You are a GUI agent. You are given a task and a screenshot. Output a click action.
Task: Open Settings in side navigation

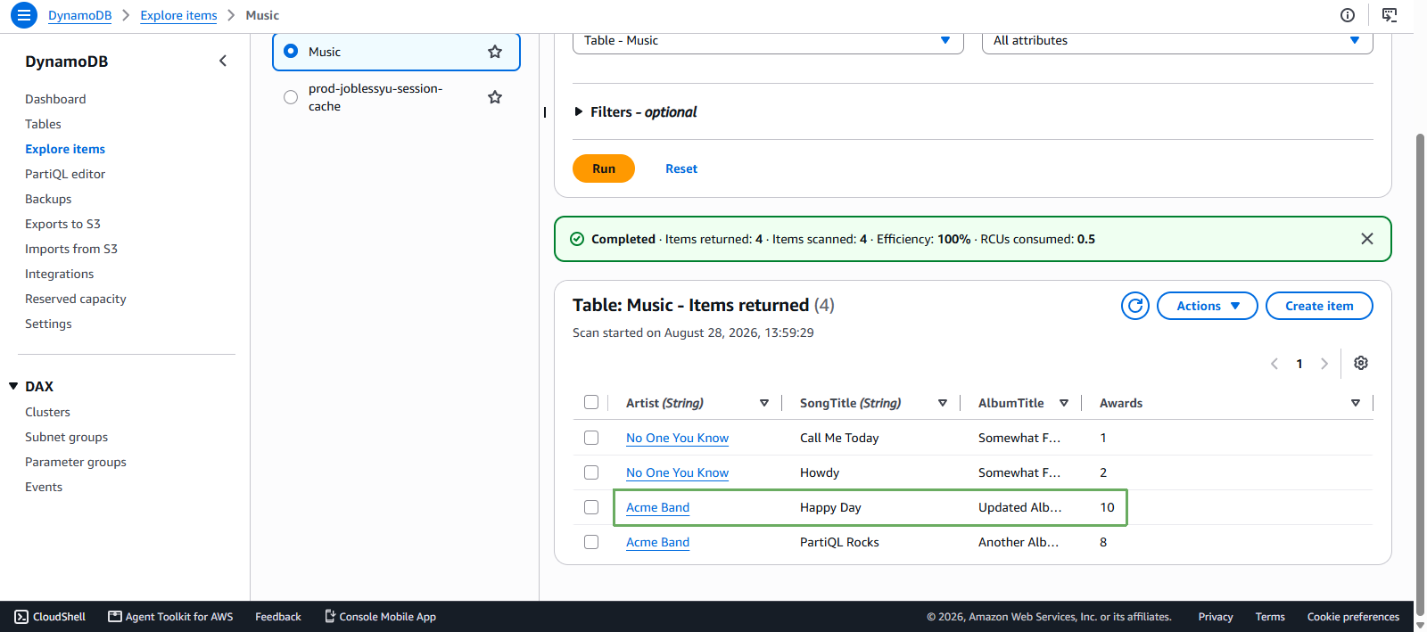pyautogui.click(x=48, y=324)
